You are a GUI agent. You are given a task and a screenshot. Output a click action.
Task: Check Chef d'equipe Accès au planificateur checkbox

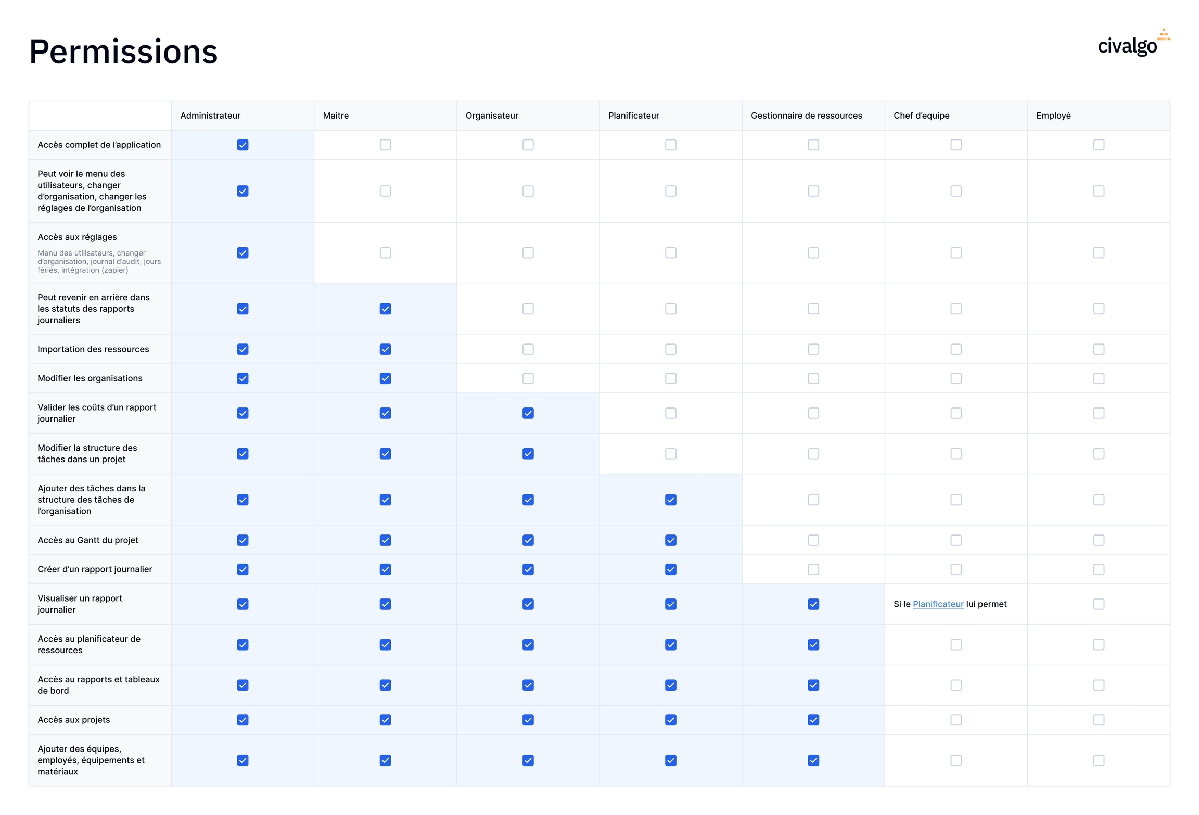pos(955,644)
